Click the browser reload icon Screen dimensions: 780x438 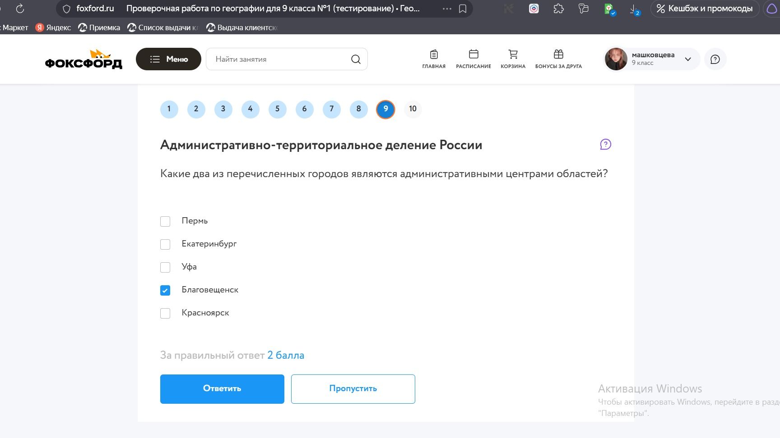[x=20, y=9]
